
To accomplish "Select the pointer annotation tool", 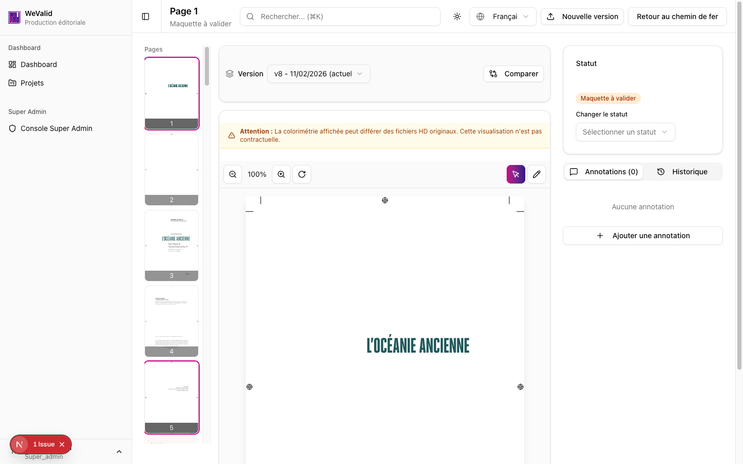I will point(515,174).
